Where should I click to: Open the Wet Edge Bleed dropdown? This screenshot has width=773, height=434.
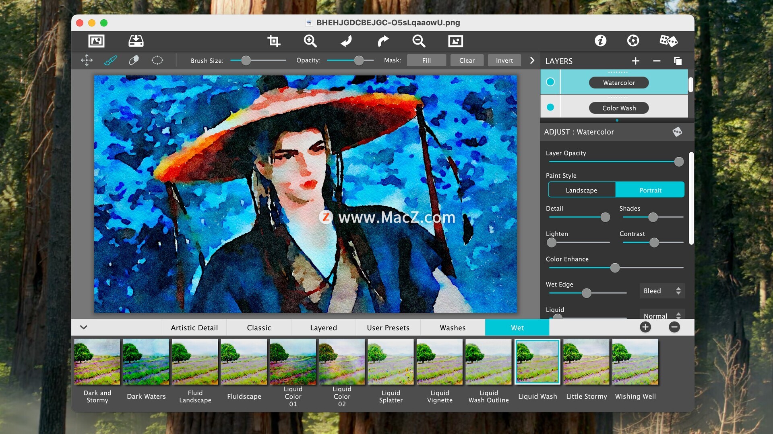coord(662,291)
